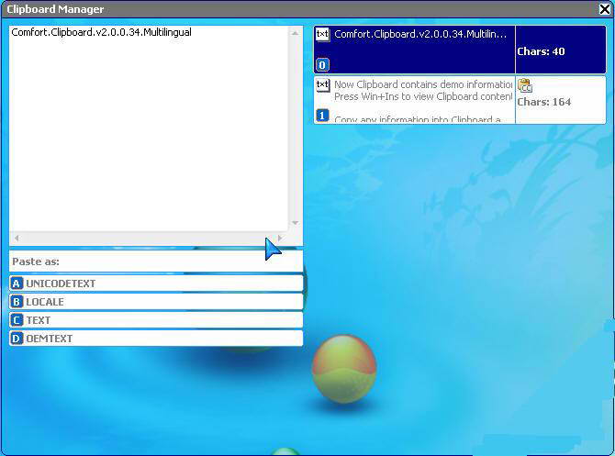Screen dimensions: 615x456
Task: Click the horizontal scrollbar right arrow
Action: pos(280,238)
